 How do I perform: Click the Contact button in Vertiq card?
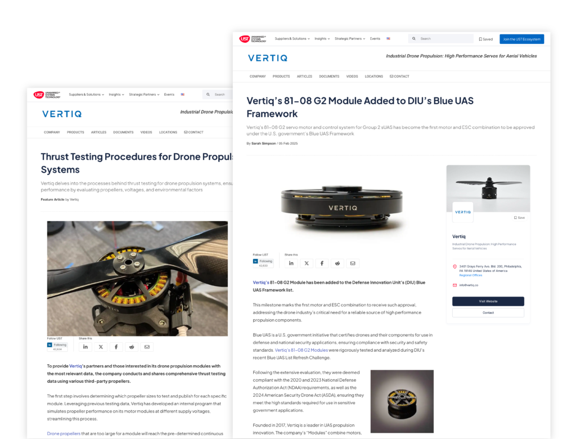pyautogui.click(x=488, y=312)
